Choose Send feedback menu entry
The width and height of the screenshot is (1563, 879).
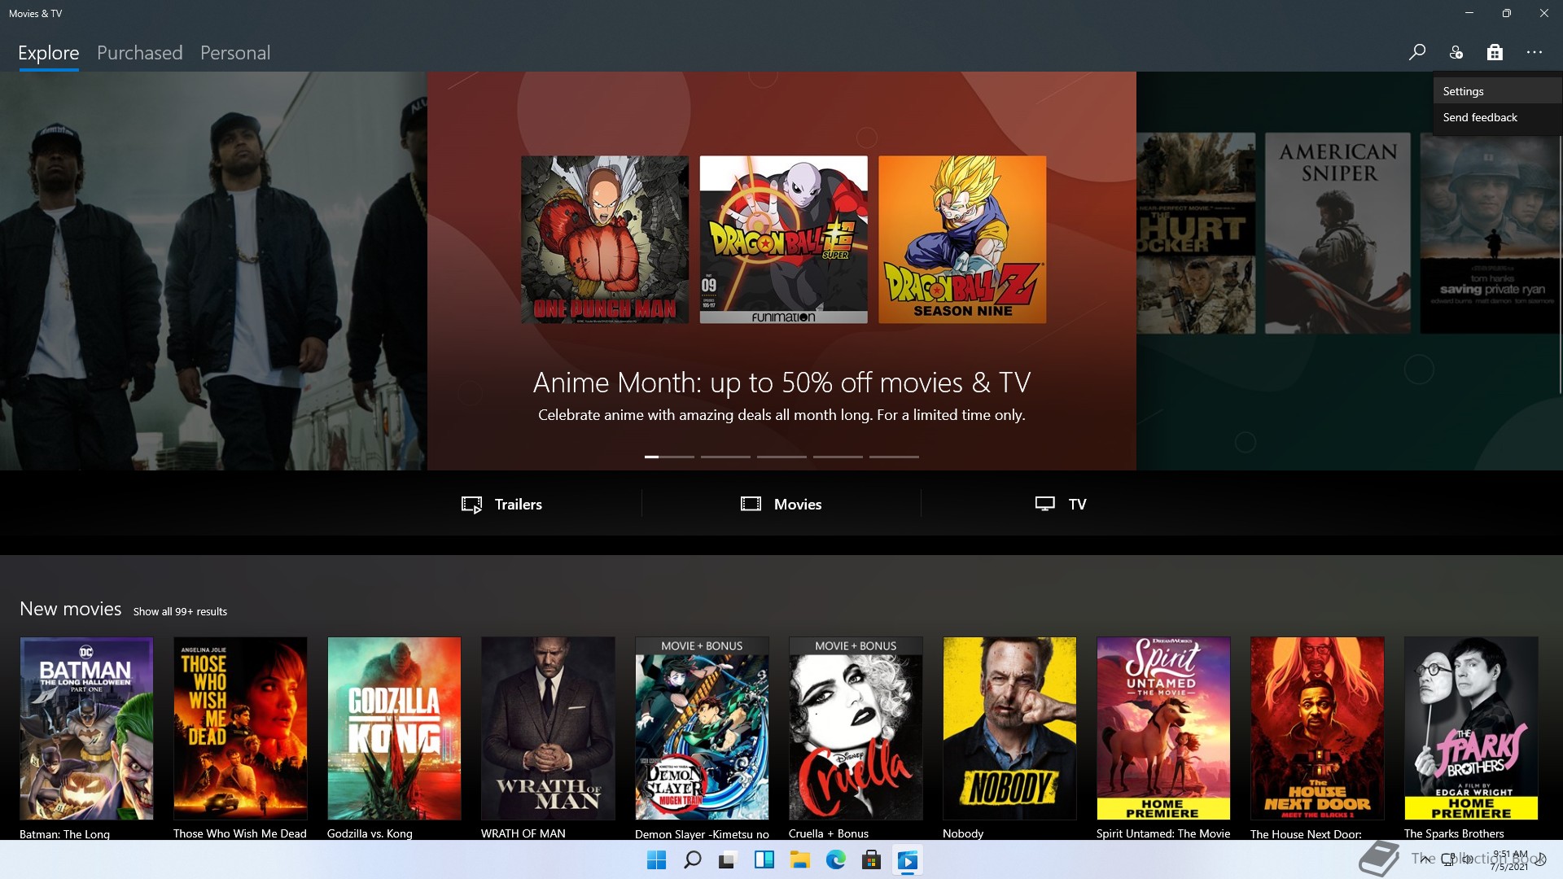click(x=1498, y=117)
